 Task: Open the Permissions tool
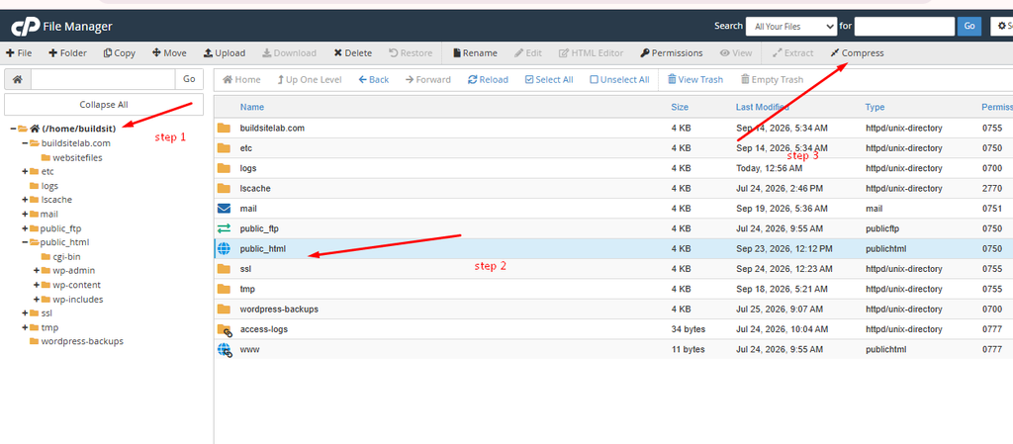672,53
